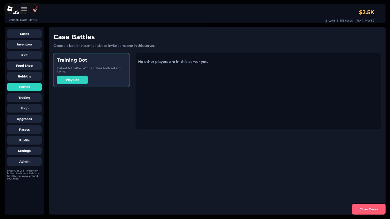Click the 'Instant 1v1 battle' description

tap(89, 70)
